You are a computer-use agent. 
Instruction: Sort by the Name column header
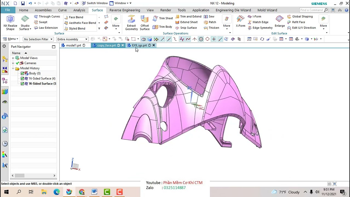(x=33, y=53)
